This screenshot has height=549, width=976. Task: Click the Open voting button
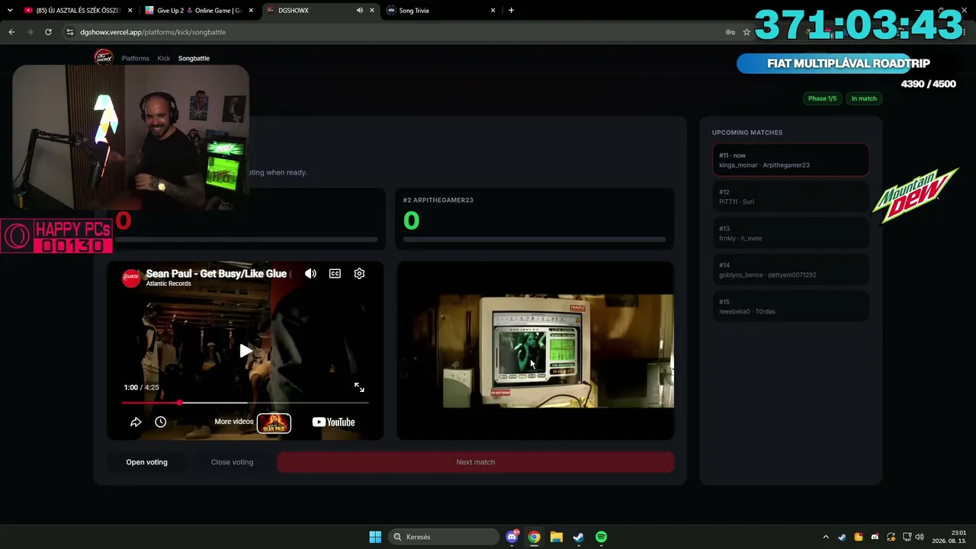(x=146, y=462)
